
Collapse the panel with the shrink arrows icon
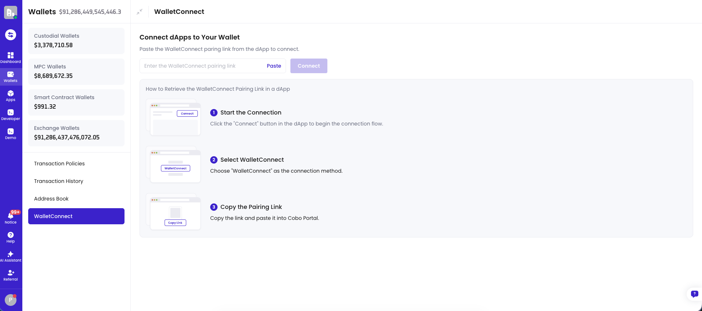(140, 12)
